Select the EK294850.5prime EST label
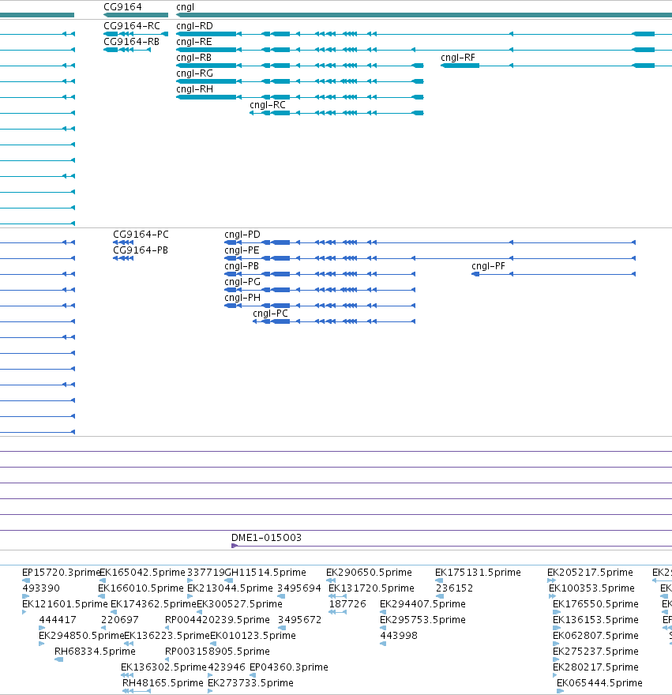 tap(81, 636)
